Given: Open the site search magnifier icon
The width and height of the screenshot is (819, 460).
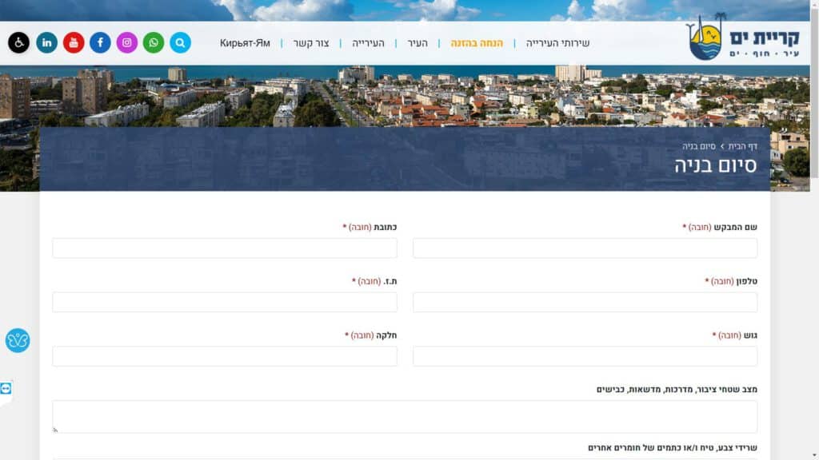Looking at the screenshot, I should (180, 42).
